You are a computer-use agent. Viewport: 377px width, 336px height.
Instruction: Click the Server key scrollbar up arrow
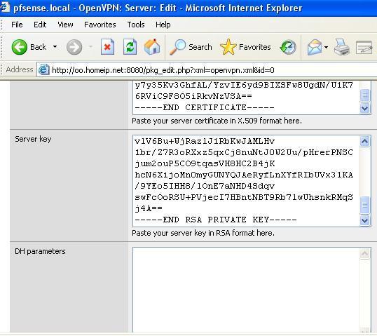364,141
